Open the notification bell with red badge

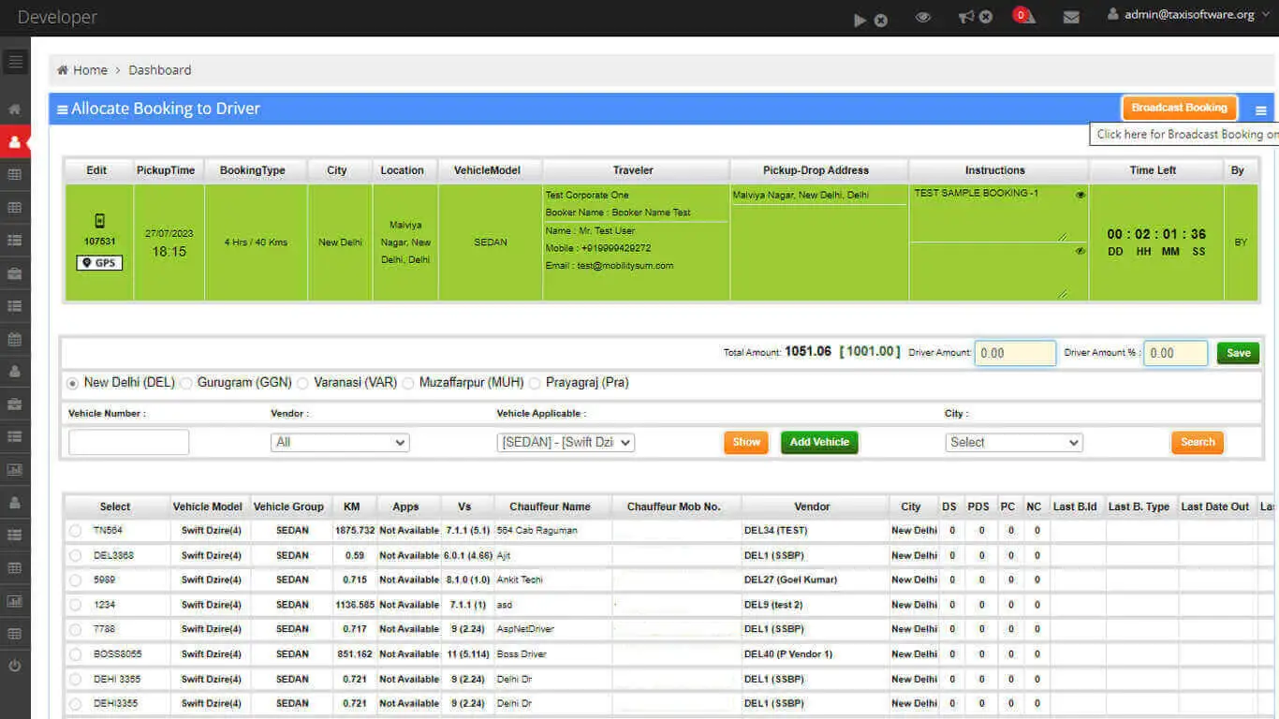click(x=1024, y=16)
